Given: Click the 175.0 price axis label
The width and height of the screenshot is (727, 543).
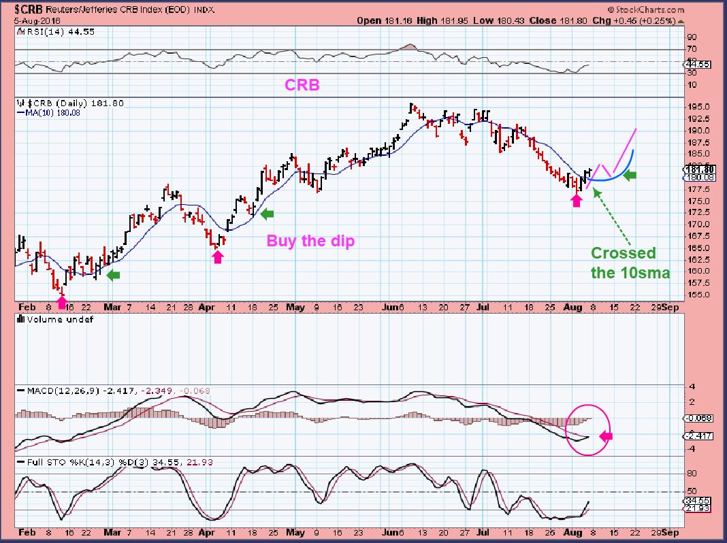Looking at the screenshot, I should [x=698, y=201].
